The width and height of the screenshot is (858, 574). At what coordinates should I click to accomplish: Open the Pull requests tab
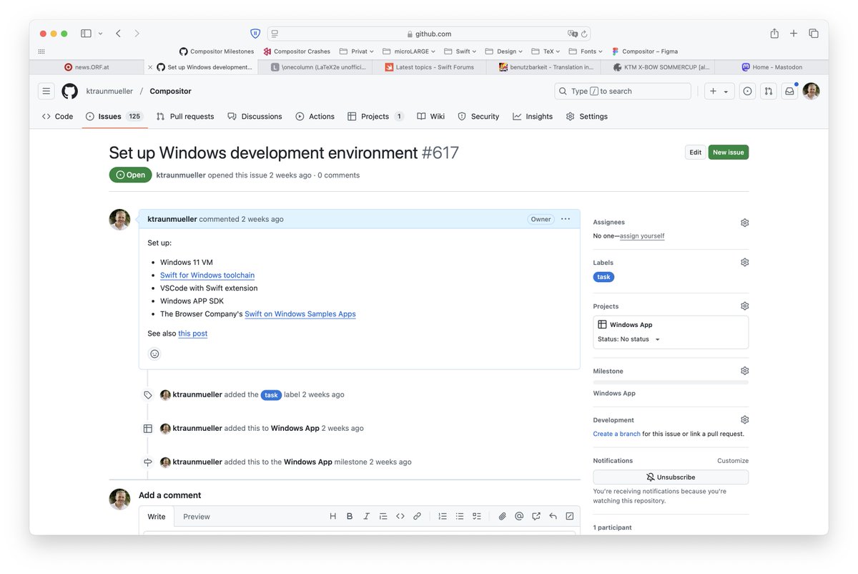pos(185,116)
